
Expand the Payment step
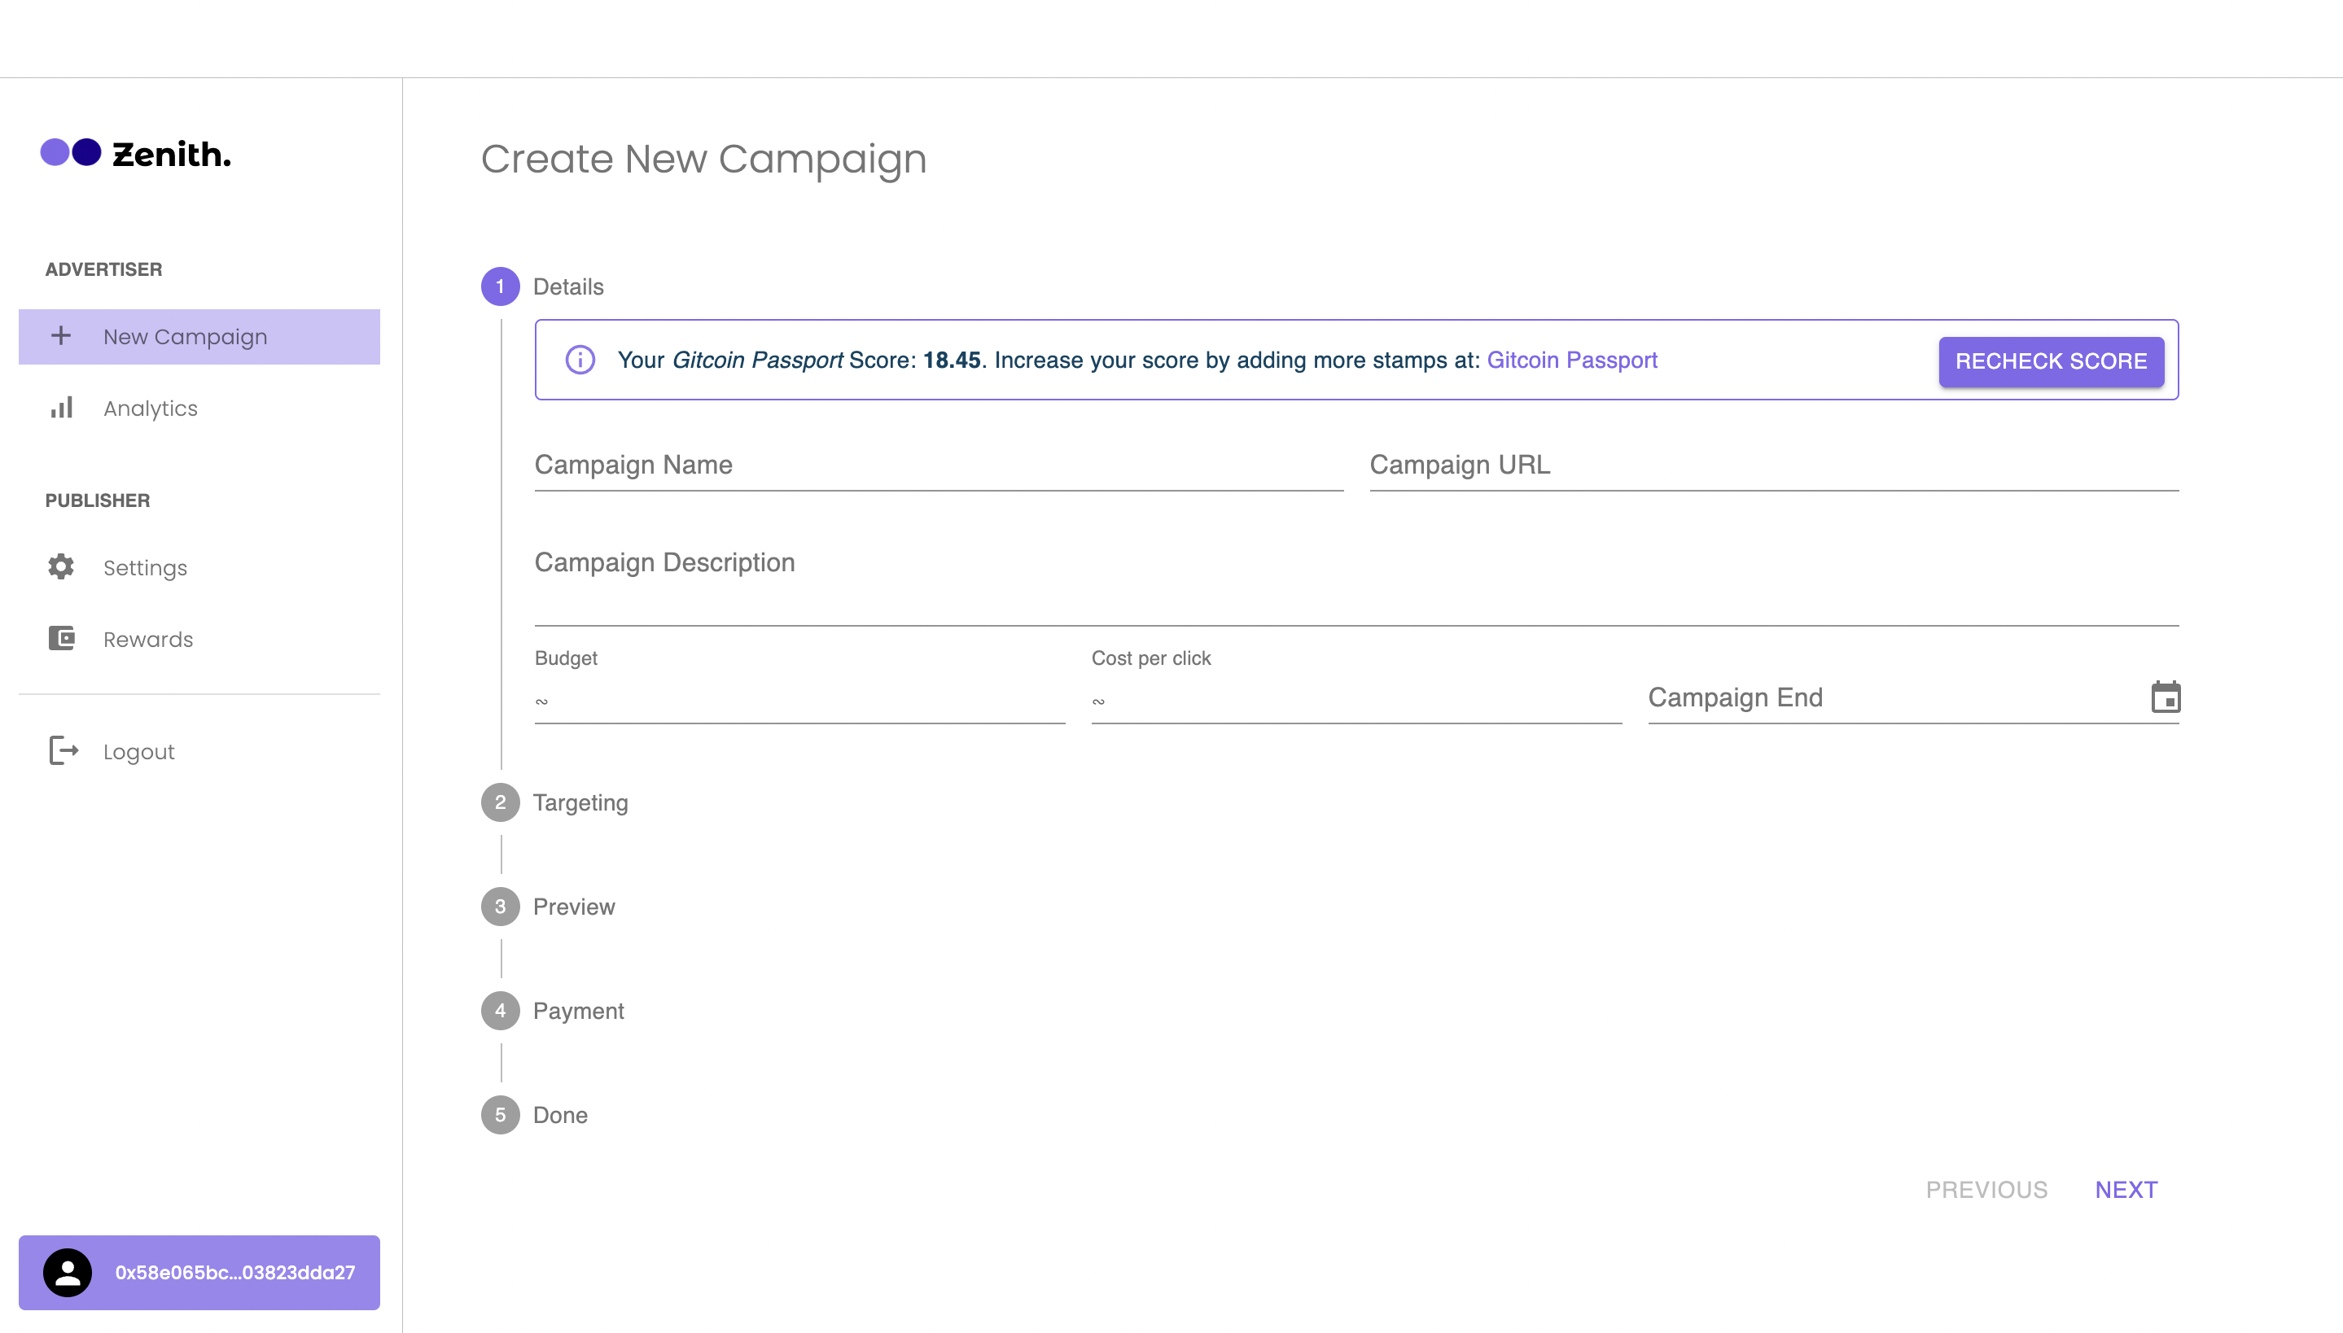pyautogui.click(x=578, y=1011)
